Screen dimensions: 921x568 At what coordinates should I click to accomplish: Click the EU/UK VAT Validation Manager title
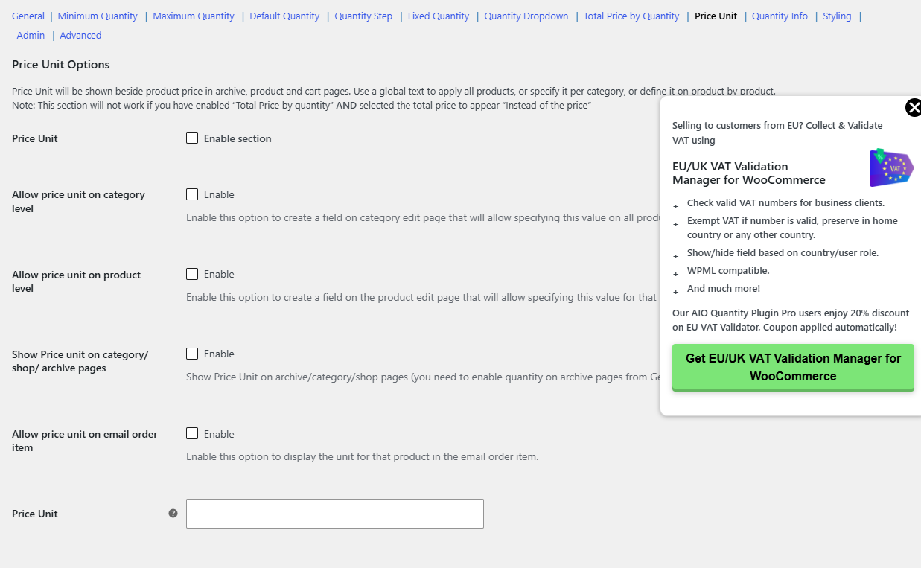click(x=748, y=173)
